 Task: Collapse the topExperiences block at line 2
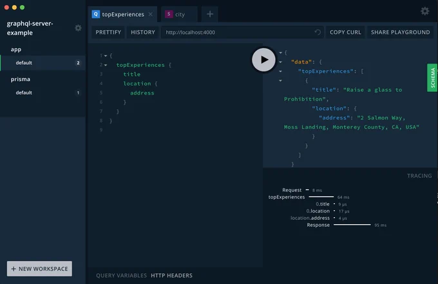coord(106,65)
